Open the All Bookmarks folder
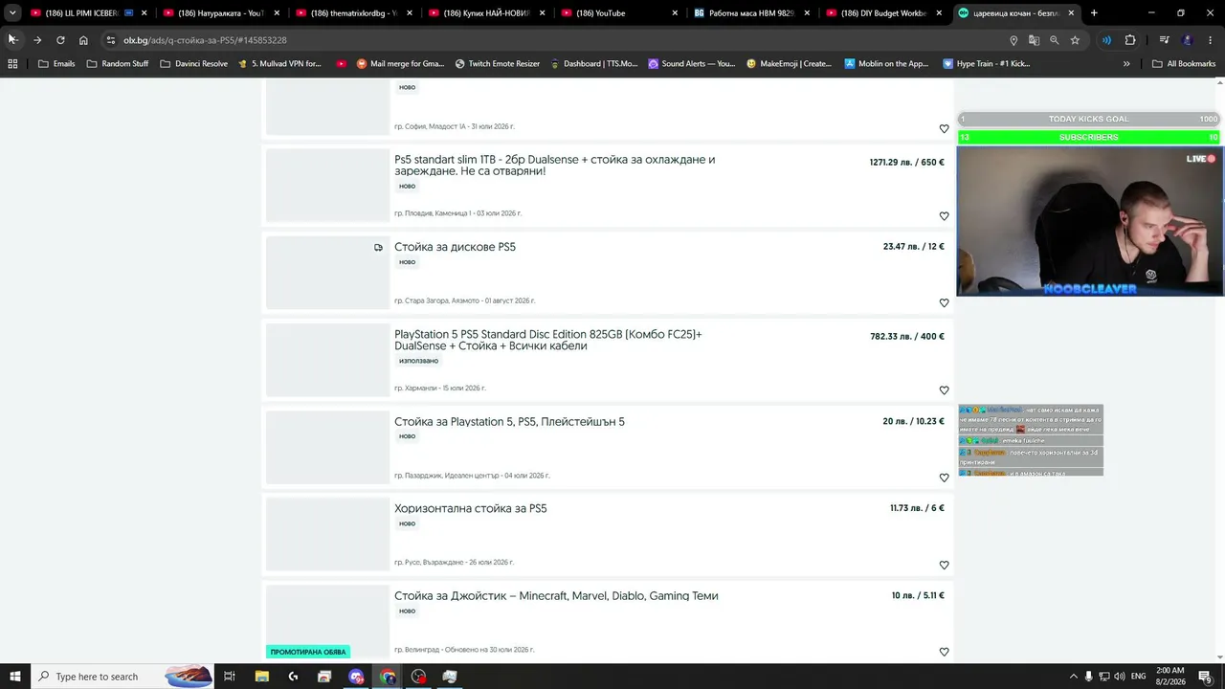 1184,64
